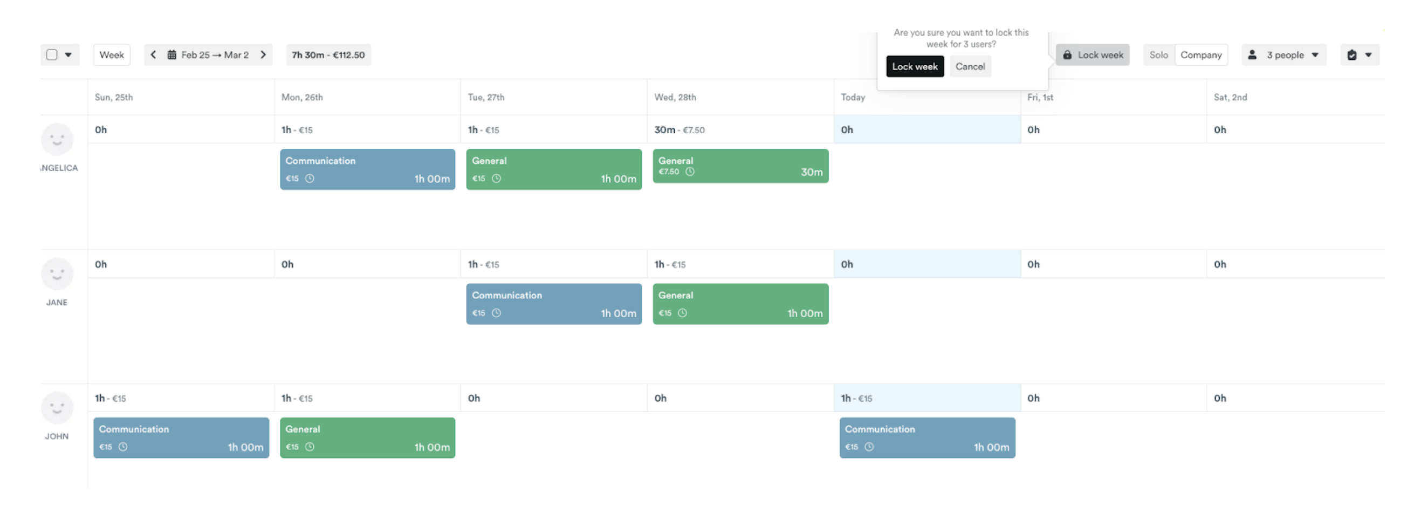Open Jane's green General time entry
Viewport: 1414px width, 507px height.
740,304
